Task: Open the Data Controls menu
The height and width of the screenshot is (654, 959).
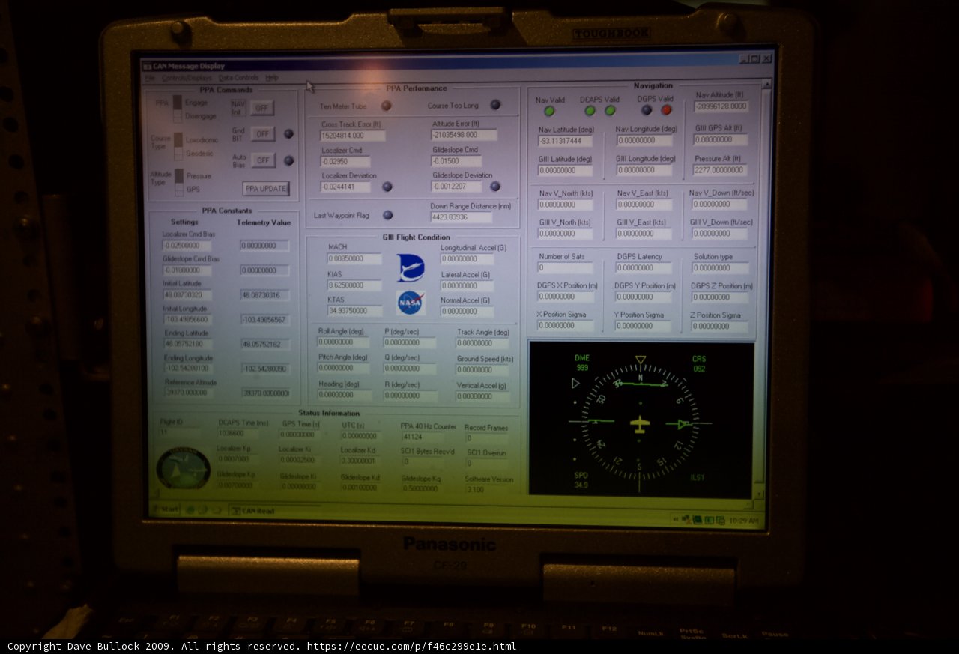Action: [238, 78]
